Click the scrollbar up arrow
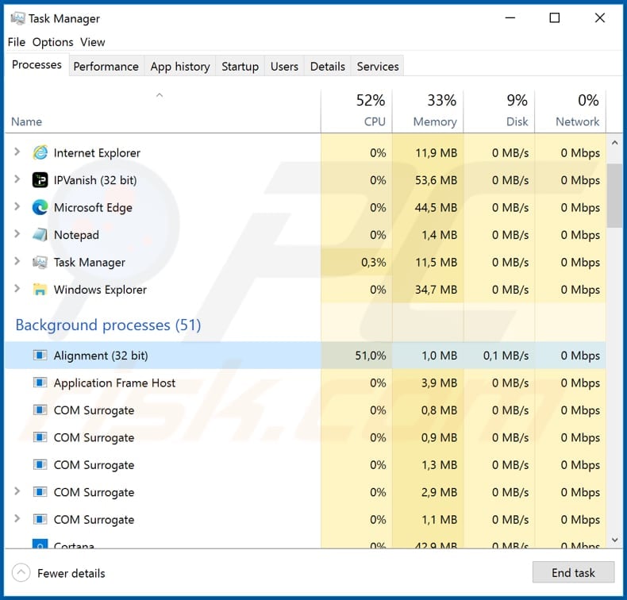 coord(614,143)
